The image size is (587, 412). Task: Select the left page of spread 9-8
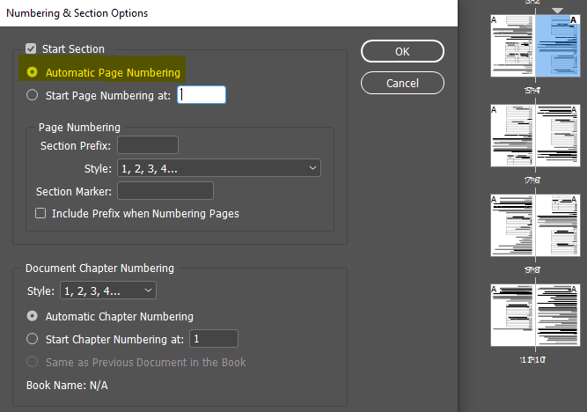[513, 225]
